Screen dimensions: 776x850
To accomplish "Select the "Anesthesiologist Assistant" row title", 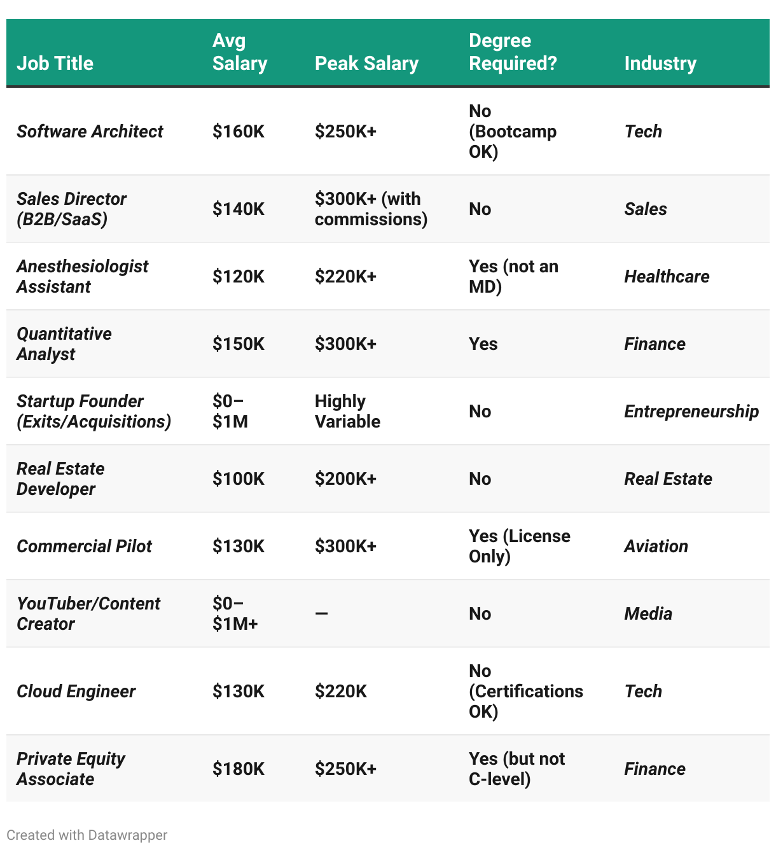I will [x=82, y=276].
